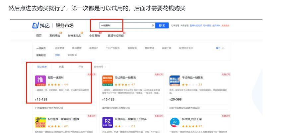Click the 搜索 button
The height and width of the screenshot is (133, 294).
click(162, 25)
